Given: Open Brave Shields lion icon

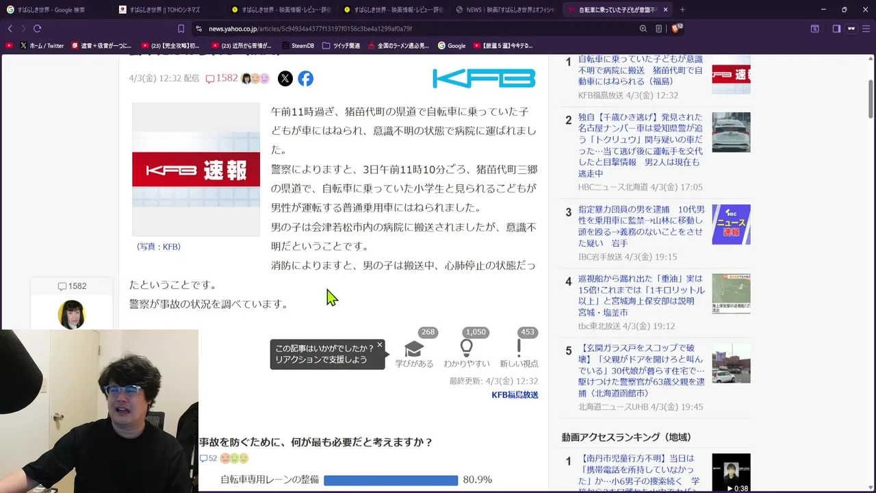Looking at the screenshot, I should 676,29.
